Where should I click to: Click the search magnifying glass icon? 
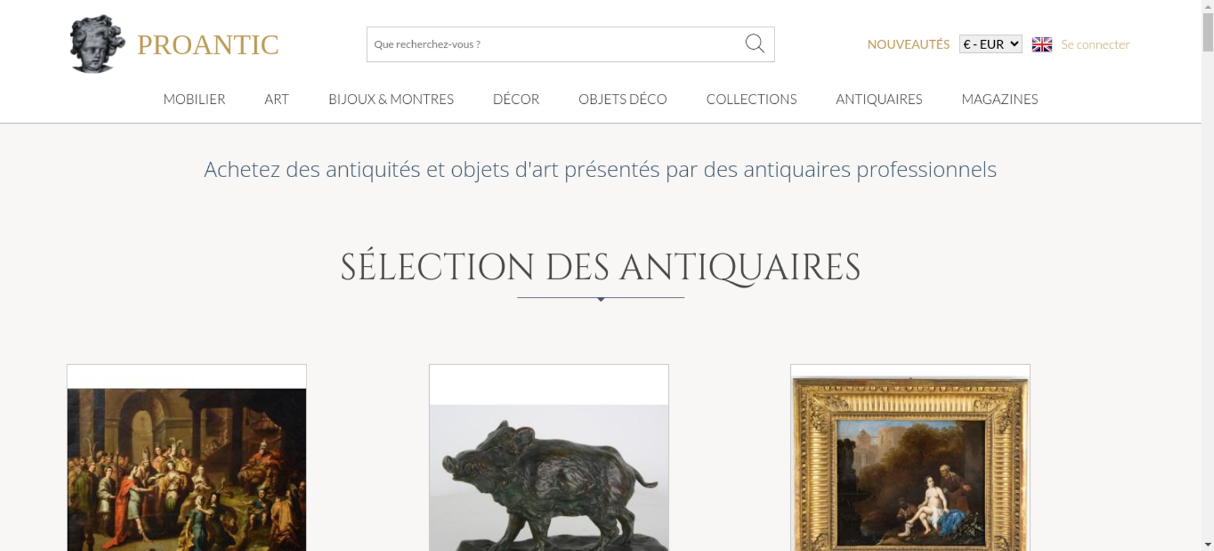(x=755, y=44)
